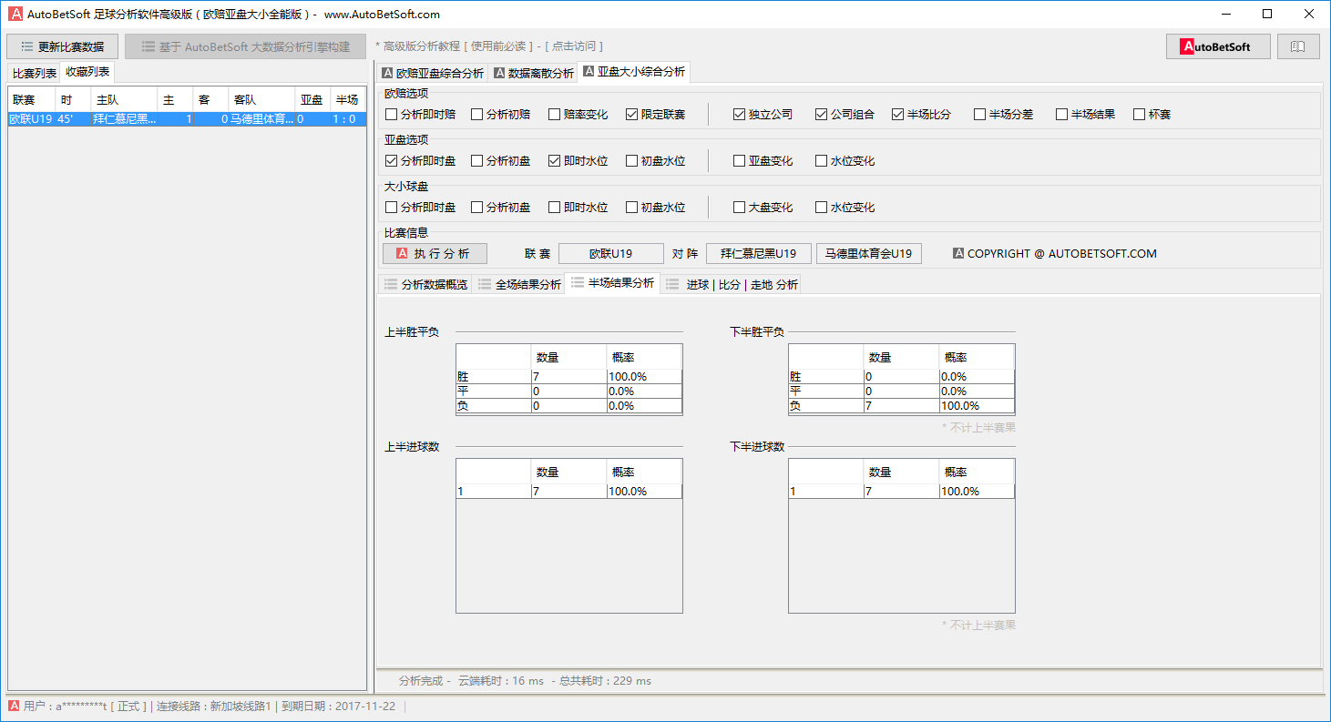Viewport: 1331px width, 722px height.
Task: Click the book icon button at top right
Action: pyautogui.click(x=1298, y=46)
